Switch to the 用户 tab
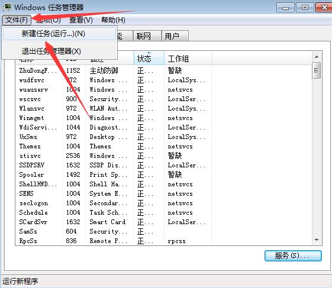Screen dimensions: 332x288 click(175, 36)
